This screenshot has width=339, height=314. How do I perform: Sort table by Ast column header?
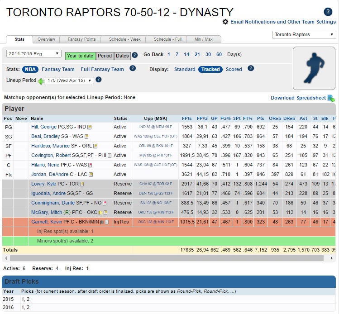[x=303, y=119]
